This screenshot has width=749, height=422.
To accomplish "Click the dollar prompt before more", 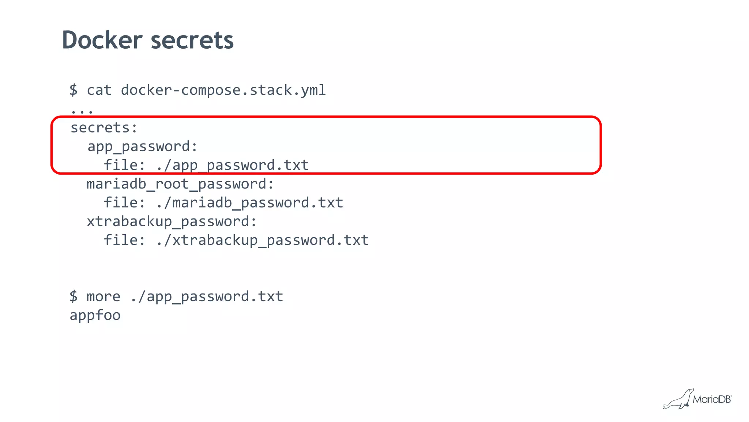I will (74, 296).
